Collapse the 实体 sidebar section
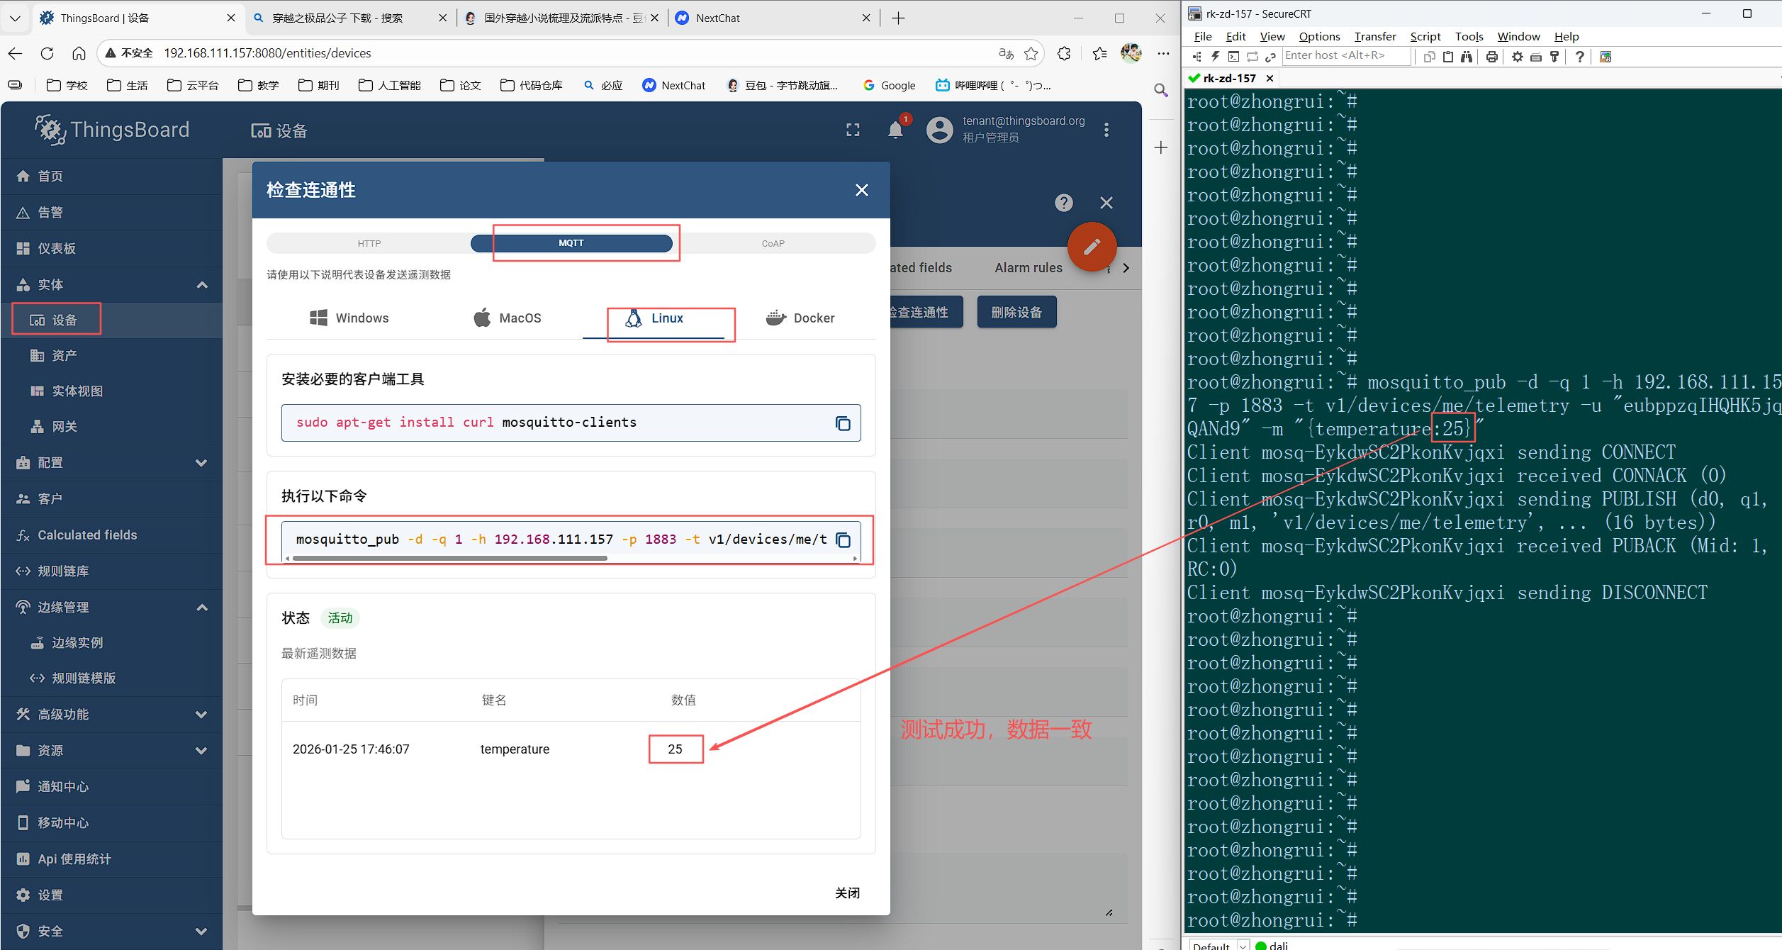Viewport: 1782px width, 950px height. point(201,285)
